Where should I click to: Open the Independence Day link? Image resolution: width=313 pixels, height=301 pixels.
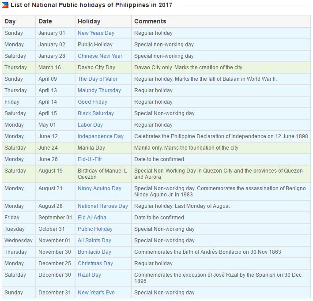pos(101,136)
